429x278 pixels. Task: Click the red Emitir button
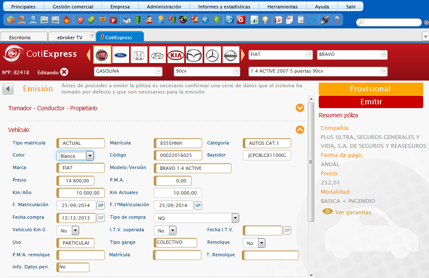(371, 102)
